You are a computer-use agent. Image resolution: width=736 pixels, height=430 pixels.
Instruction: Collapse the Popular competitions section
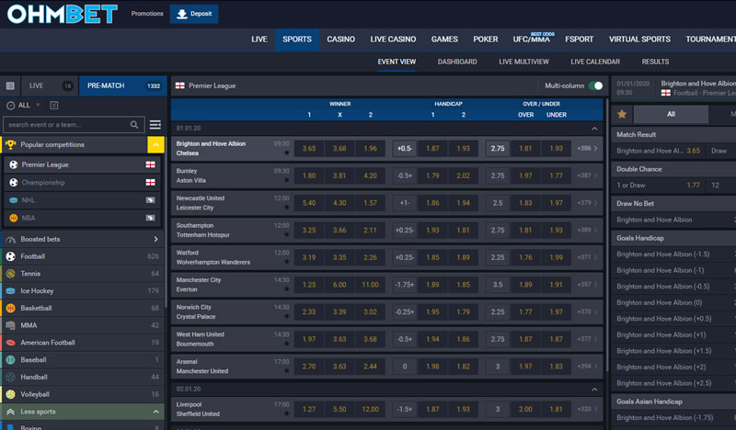(155, 145)
